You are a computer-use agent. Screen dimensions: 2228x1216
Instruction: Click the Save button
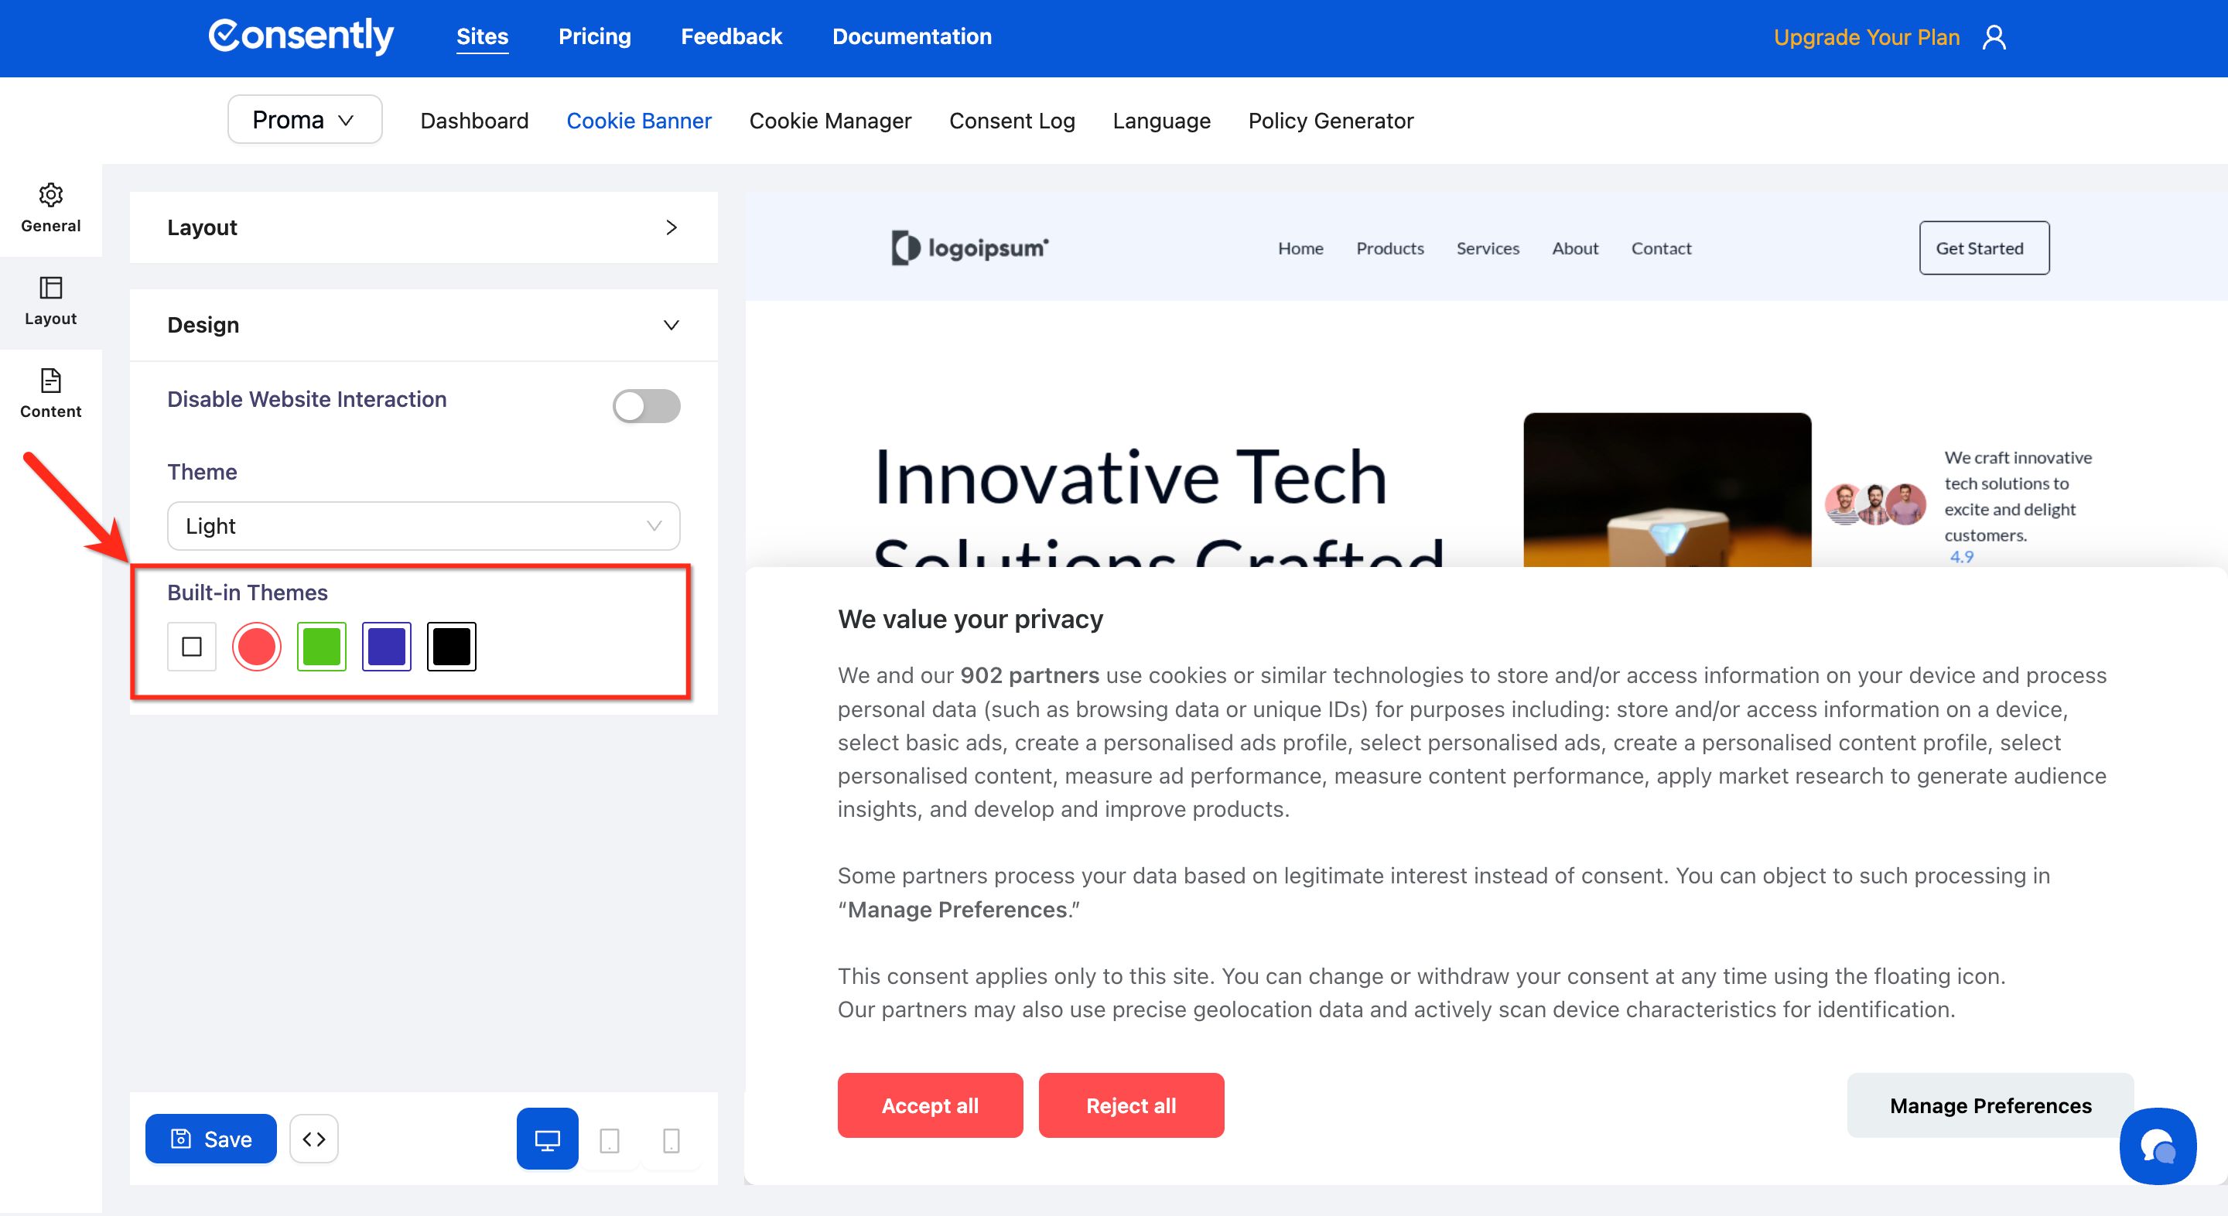211,1139
